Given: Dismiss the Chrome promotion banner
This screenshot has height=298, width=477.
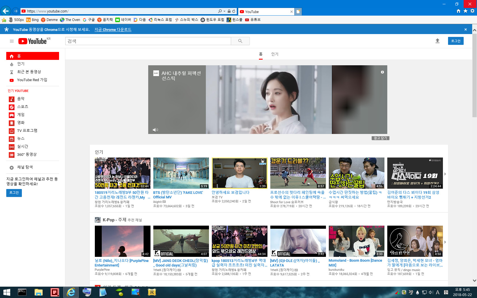Looking at the screenshot, I should (466, 30).
